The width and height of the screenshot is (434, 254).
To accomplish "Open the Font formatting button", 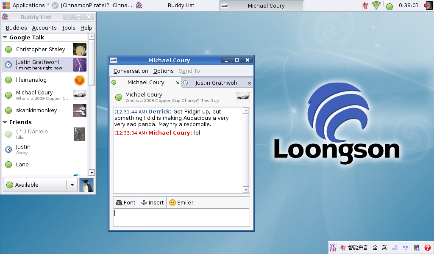I will 125,203.
